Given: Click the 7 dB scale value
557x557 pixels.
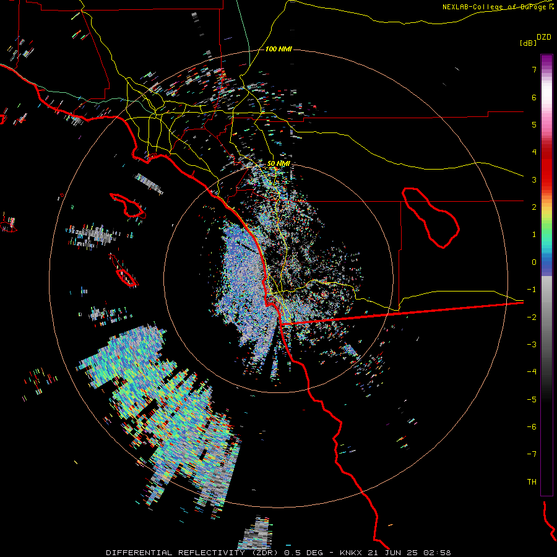Looking at the screenshot, I should click(x=534, y=69).
